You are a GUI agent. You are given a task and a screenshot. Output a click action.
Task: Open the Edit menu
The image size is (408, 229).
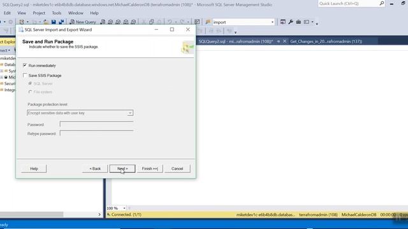pyautogui.click(x=7, y=13)
